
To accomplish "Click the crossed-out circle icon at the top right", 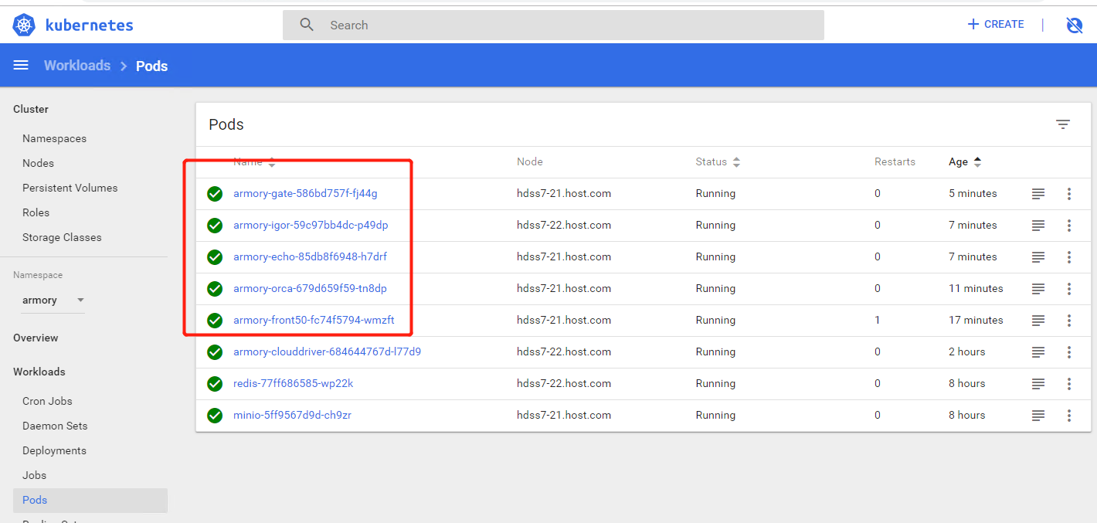I will click(1074, 25).
